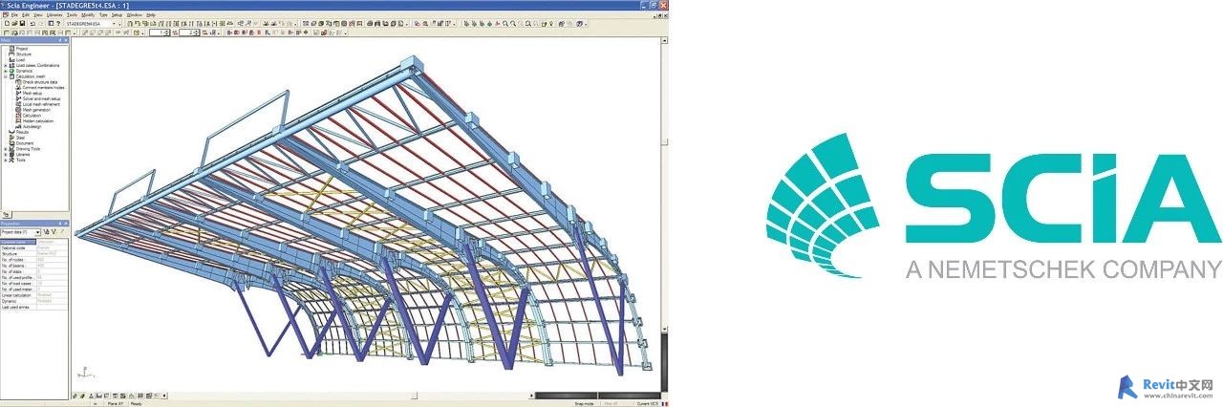Select Autodesign tree item
This screenshot has width=1223, height=407.
pyautogui.click(x=31, y=127)
